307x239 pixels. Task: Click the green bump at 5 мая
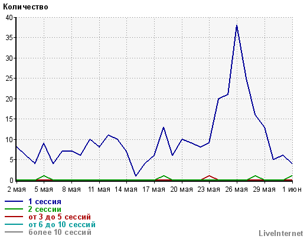click(44, 176)
